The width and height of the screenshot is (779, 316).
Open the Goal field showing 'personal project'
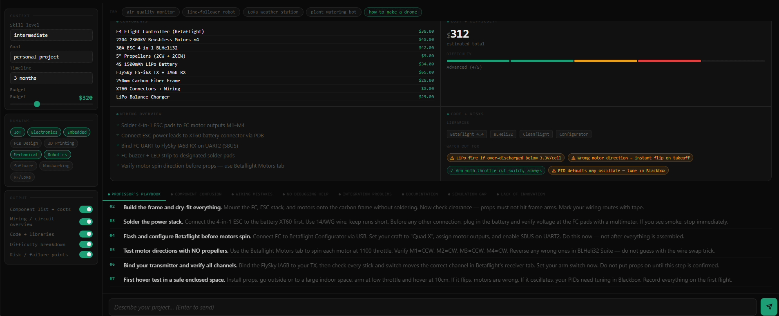coord(51,57)
